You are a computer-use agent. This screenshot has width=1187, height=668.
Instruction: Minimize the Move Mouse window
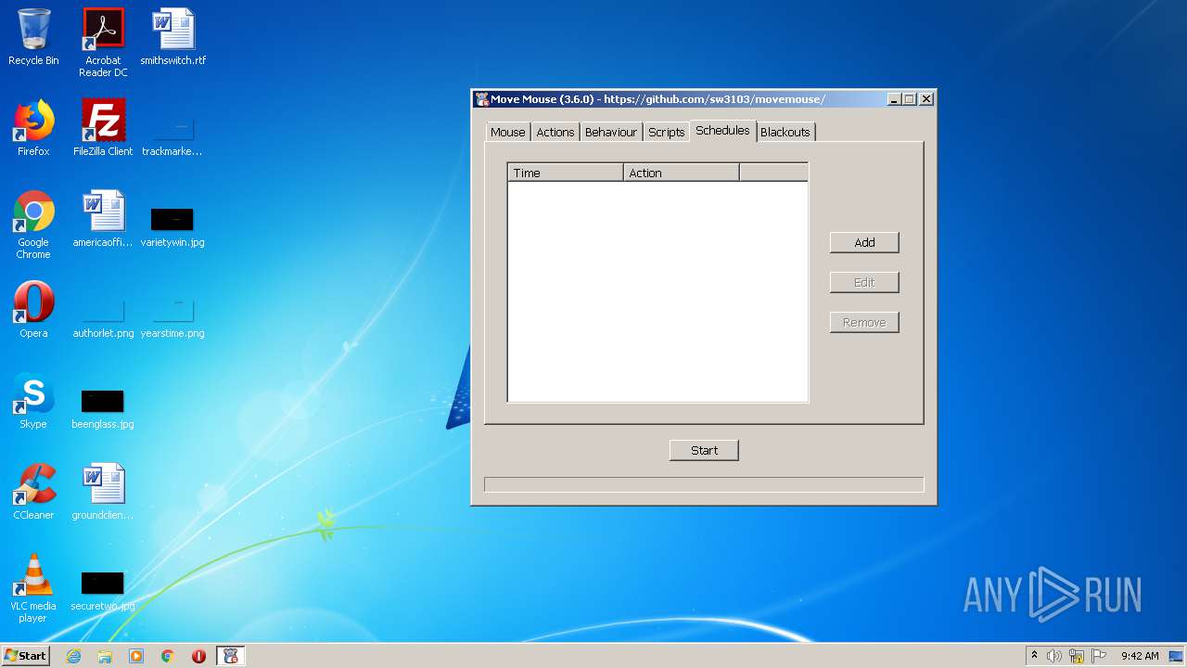(x=894, y=99)
